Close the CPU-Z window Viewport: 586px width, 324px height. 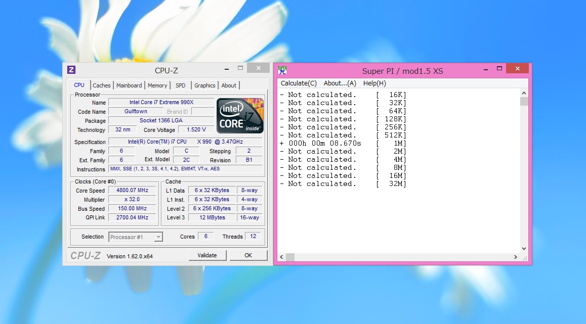tap(259, 68)
